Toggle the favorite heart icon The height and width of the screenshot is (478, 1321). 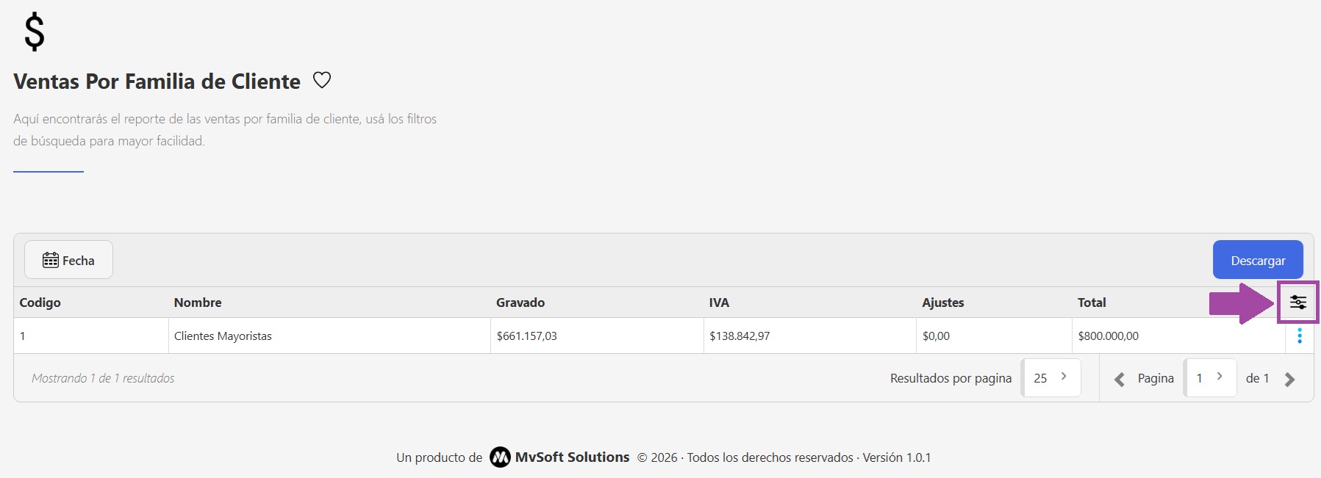click(322, 80)
